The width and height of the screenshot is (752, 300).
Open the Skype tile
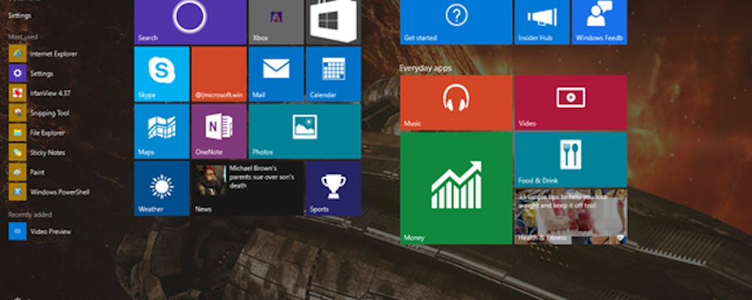click(162, 74)
